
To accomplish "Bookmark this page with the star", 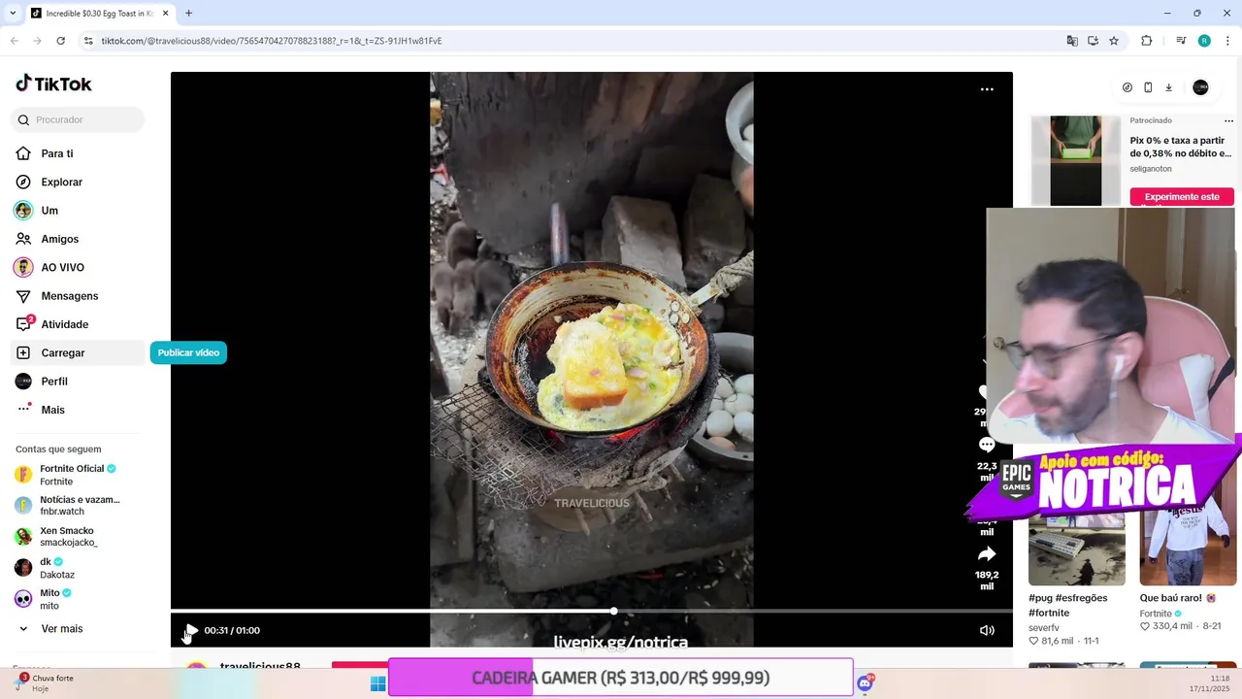I will pyautogui.click(x=1114, y=41).
